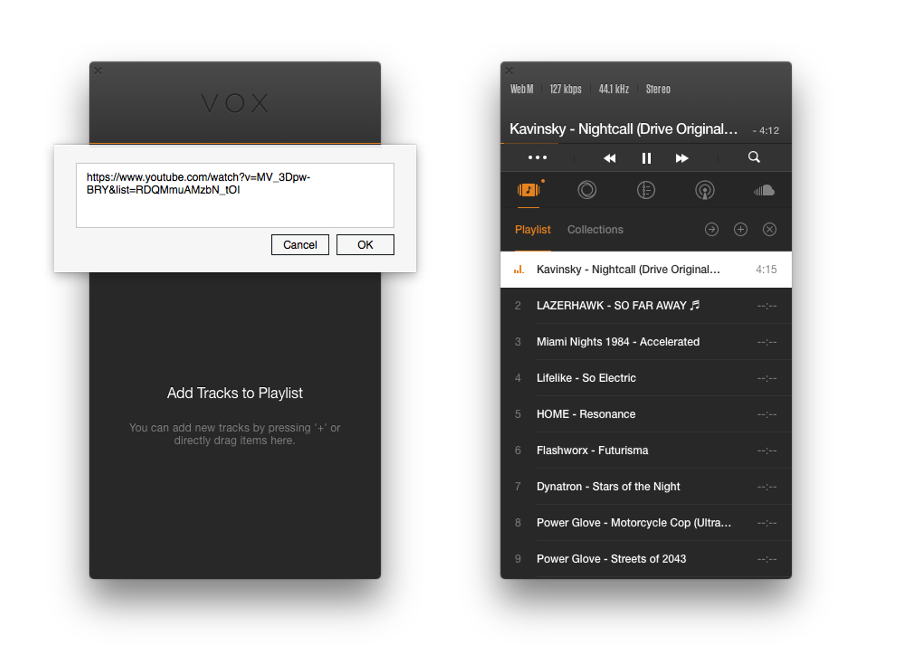Open the SoundCloud source icon
911x645 pixels.
[764, 190]
